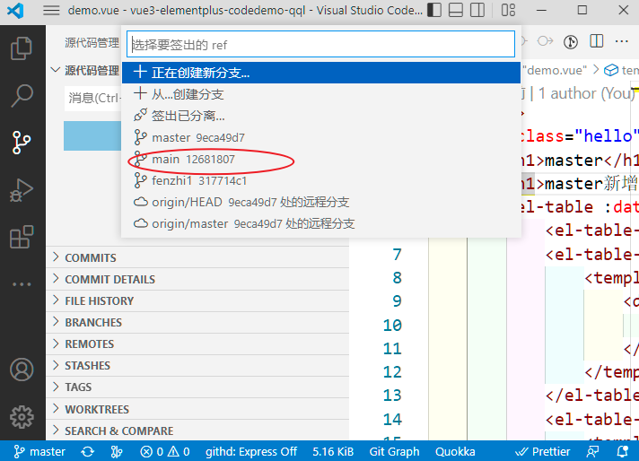This screenshot has width=639, height=461.
Task: Open the Manage gear icon
Action: coord(22,417)
